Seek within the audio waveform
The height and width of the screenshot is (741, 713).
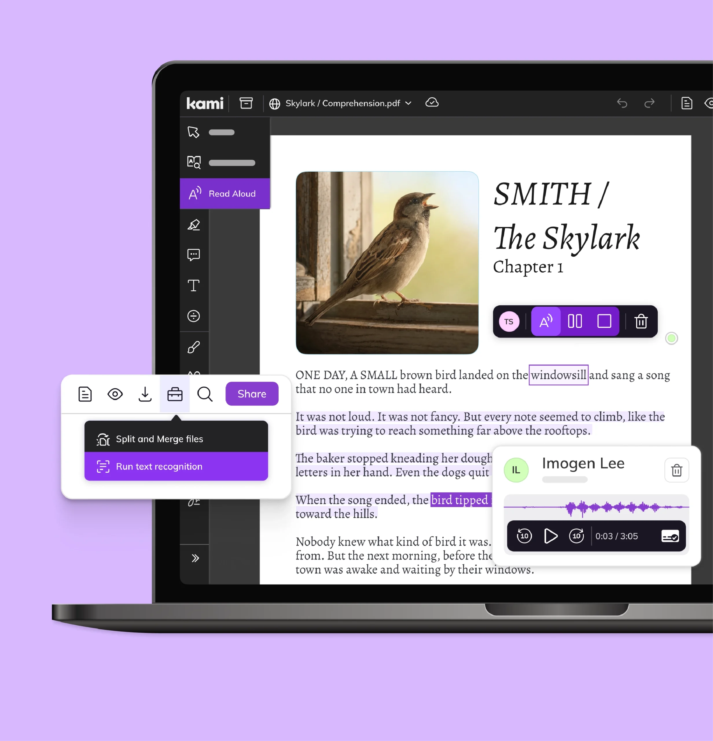click(x=596, y=507)
